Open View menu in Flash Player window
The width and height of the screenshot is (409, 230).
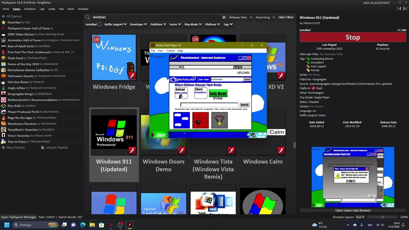[x=160, y=50]
